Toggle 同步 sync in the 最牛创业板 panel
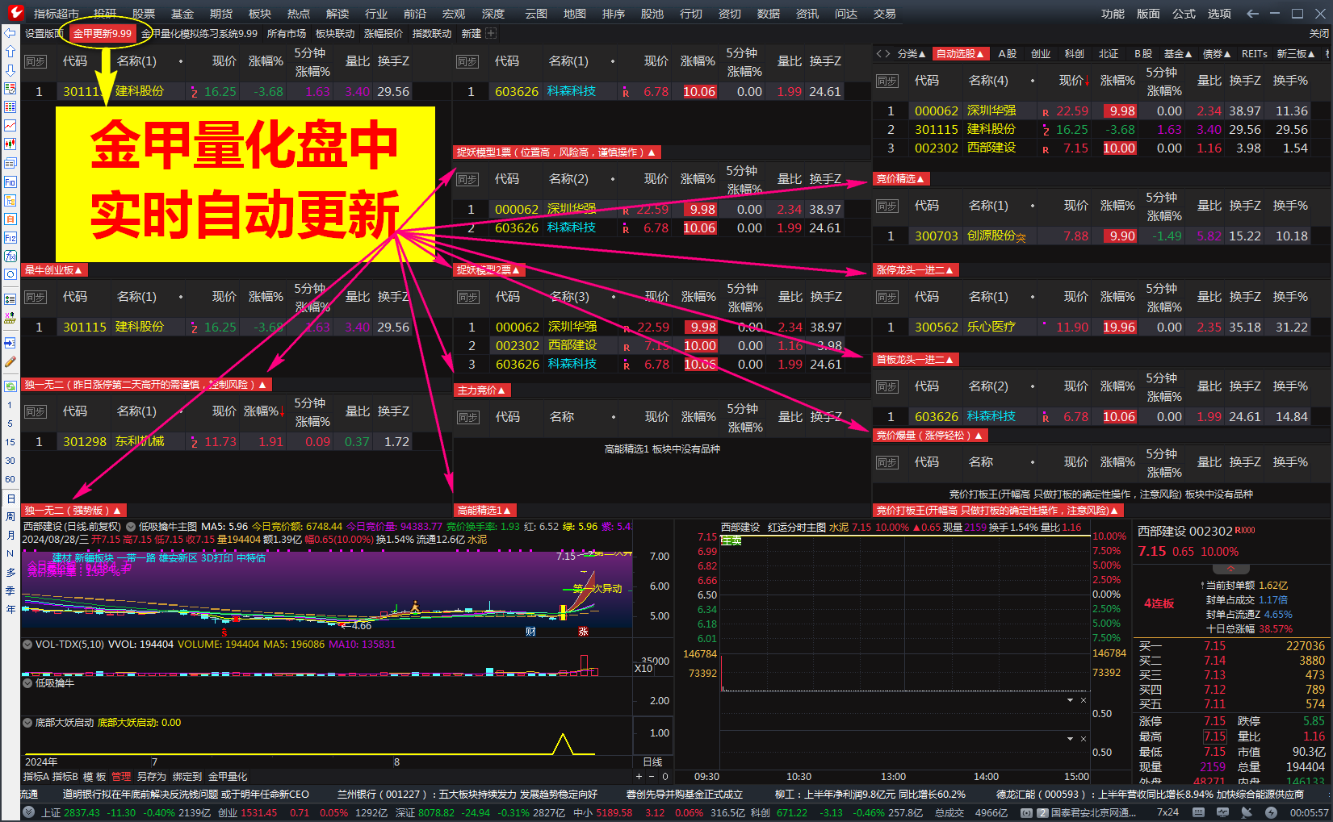1333x822 pixels. [x=36, y=297]
